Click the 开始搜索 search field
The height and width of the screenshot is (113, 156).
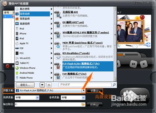[x=85, y=85]
